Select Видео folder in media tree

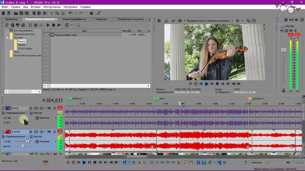tap(21, 45)
